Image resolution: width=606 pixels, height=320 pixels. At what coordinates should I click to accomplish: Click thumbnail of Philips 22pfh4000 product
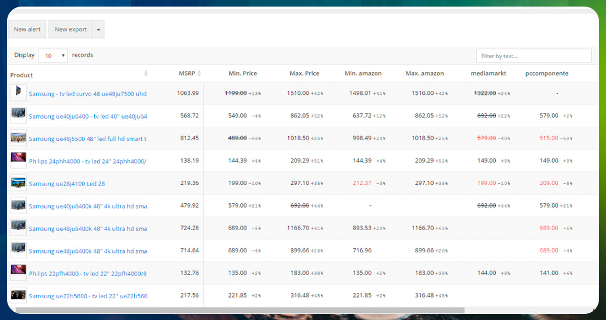(x=18, y=273)
